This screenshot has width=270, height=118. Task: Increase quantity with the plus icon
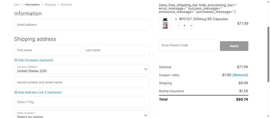191,26
